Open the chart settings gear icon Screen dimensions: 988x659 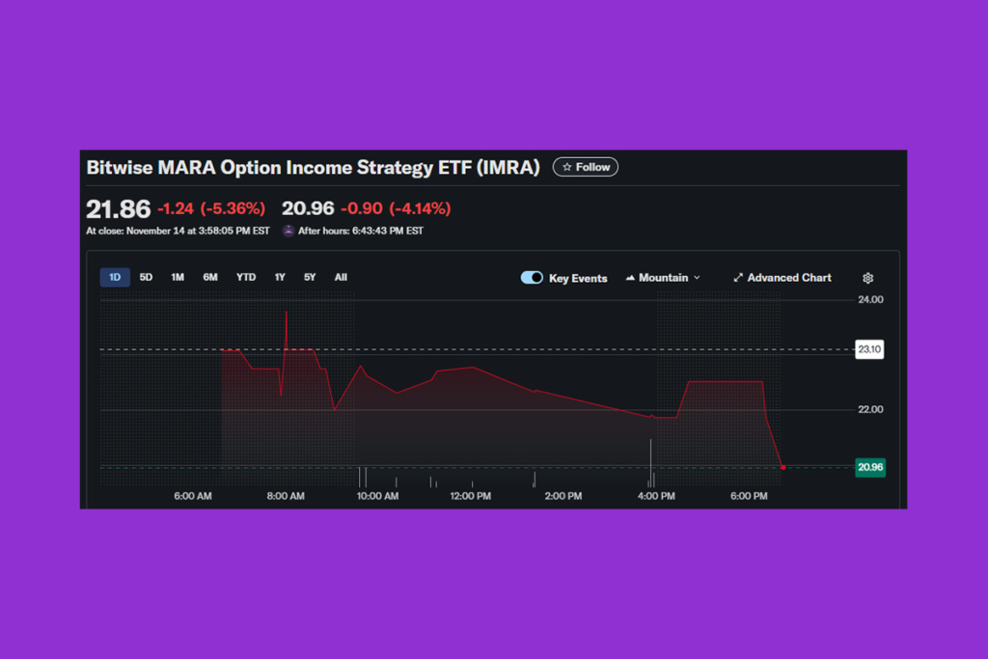pos(867,278)
